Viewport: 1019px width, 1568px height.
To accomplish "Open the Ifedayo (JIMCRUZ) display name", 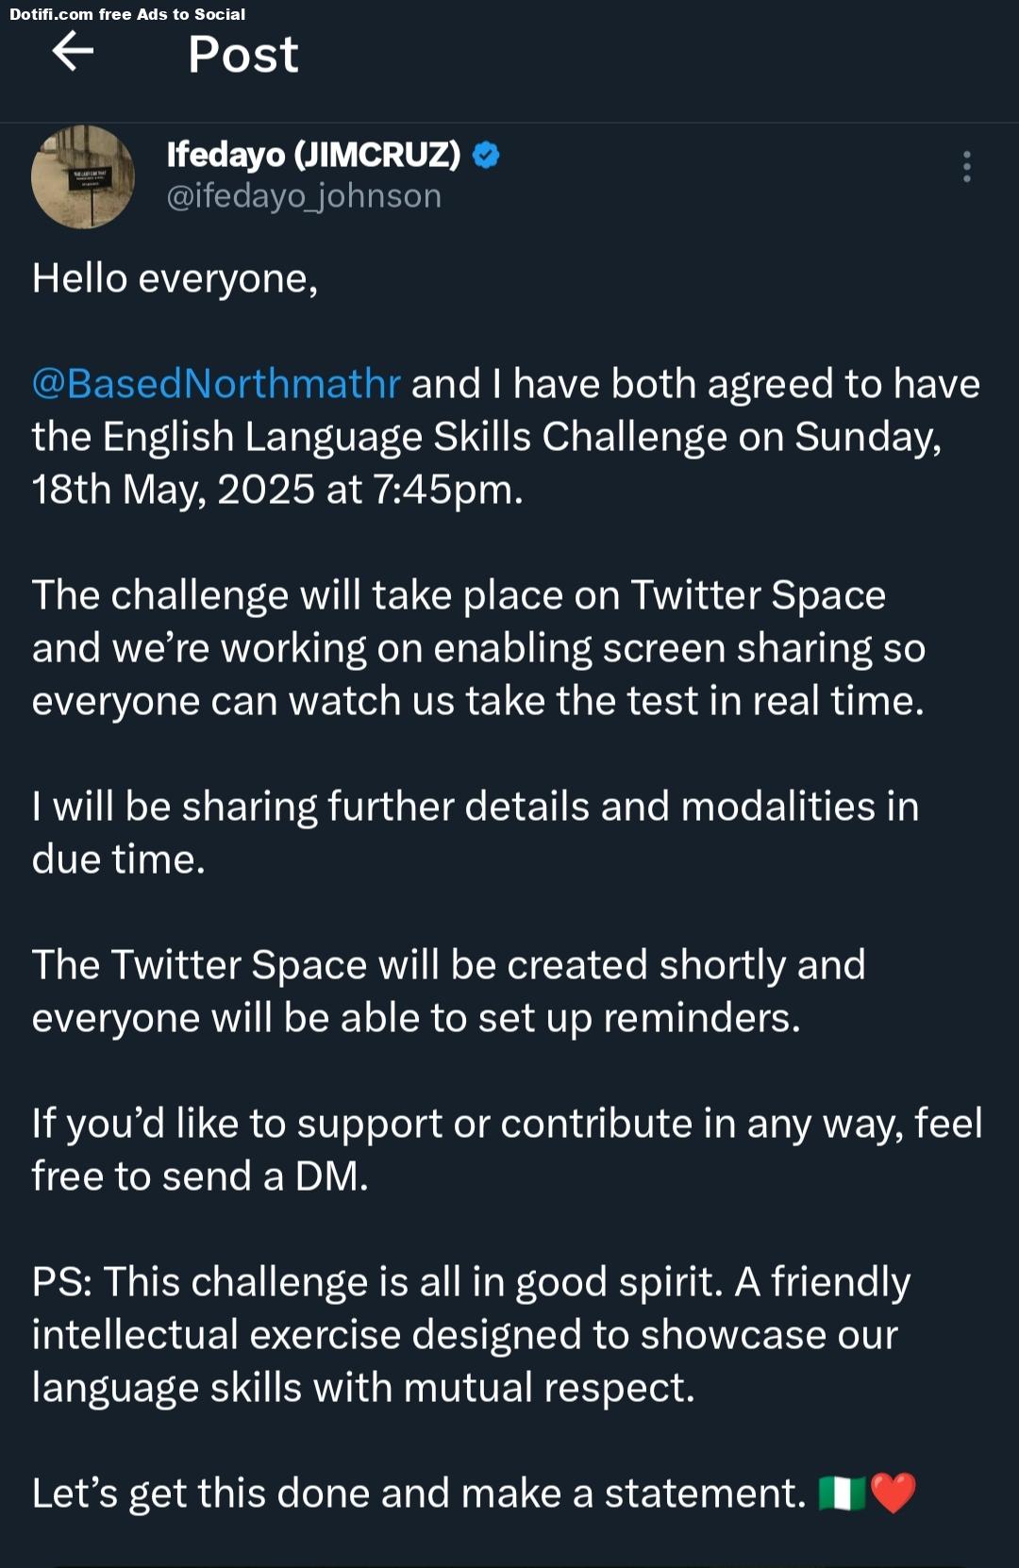I will tap(314, 154).
